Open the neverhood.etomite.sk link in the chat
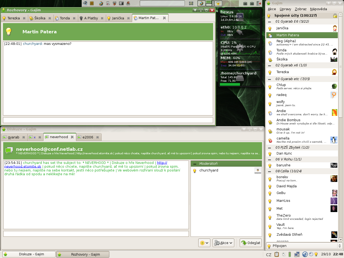The image size is (344, 258). 23,167
